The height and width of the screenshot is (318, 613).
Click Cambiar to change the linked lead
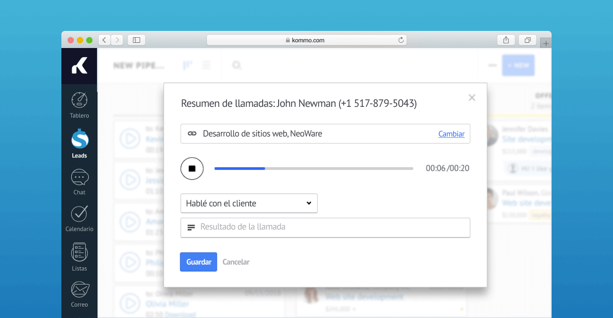451,134
